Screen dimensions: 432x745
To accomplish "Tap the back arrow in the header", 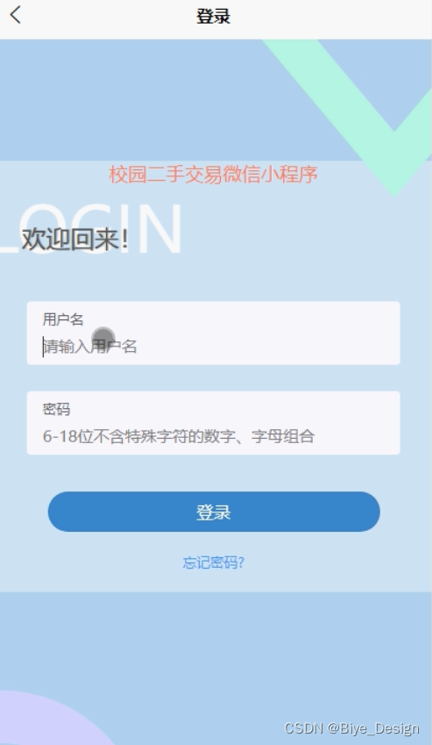I will [x=15, y=15].
